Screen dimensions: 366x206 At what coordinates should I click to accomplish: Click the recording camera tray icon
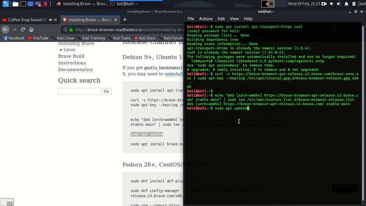[324, 4]
